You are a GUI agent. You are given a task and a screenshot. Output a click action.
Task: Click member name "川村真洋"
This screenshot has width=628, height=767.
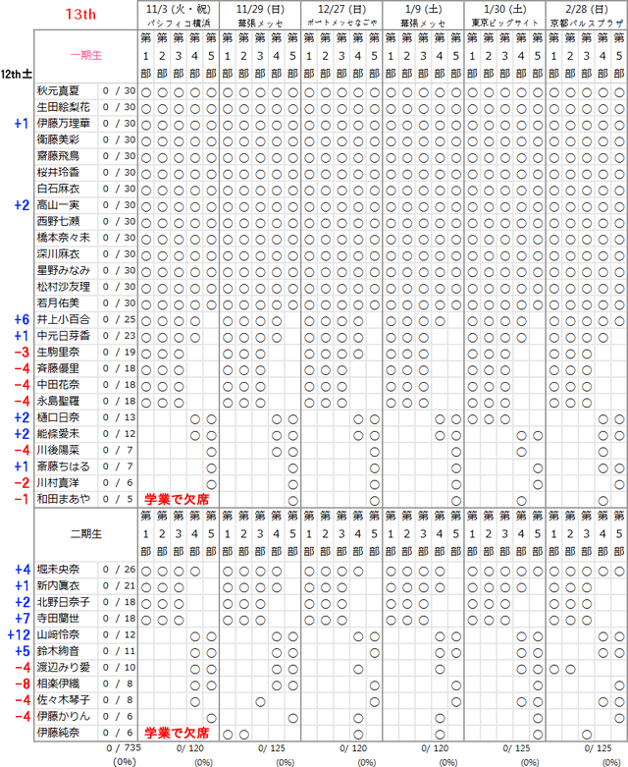pyautogui.click(x=58, y=483)
